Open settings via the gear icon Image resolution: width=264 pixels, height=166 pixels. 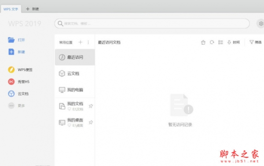[261, 24]
